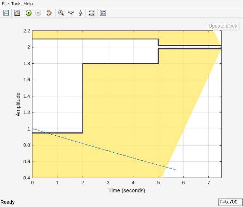
Task: Click the y-axis tick label 0.4
Action: click(27, 178)
